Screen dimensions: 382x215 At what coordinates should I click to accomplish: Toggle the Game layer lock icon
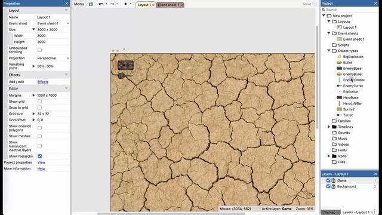point(333,180)
